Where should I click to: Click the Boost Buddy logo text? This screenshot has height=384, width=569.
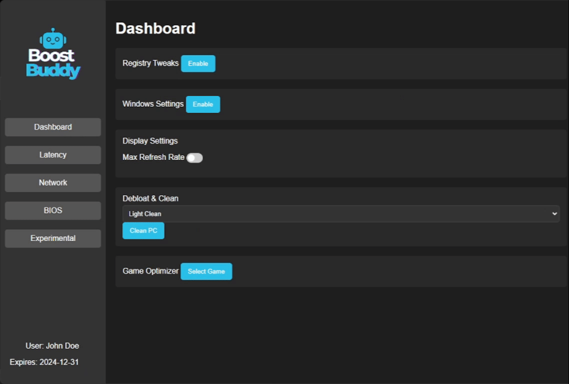click(x=53, y=63)
